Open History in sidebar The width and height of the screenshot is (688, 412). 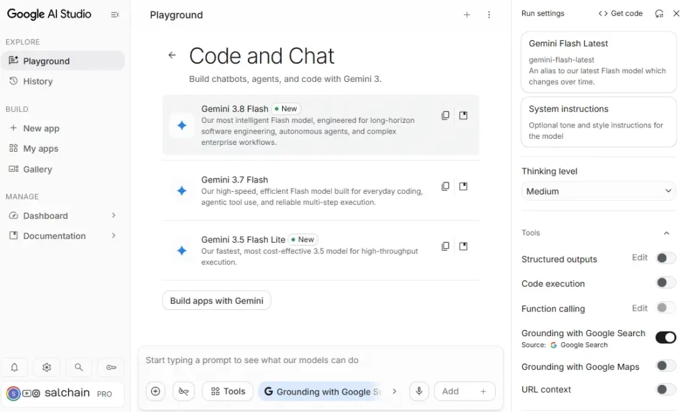point(62,81)
